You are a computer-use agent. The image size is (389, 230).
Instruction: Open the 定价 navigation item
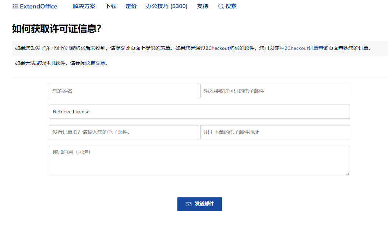tap(131, 6)
